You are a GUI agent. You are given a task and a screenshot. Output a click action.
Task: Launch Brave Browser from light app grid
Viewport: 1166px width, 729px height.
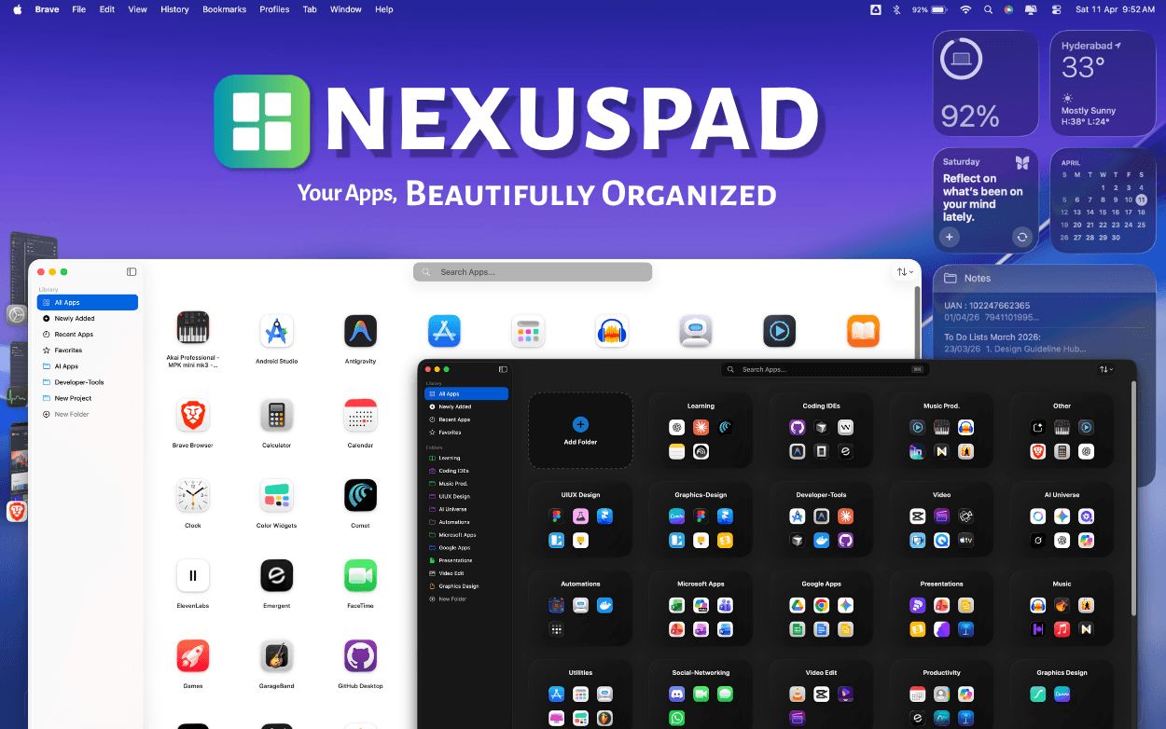[193, 415]
